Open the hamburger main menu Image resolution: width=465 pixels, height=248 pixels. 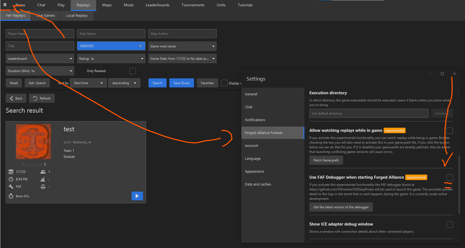click(x=5, y=5)
